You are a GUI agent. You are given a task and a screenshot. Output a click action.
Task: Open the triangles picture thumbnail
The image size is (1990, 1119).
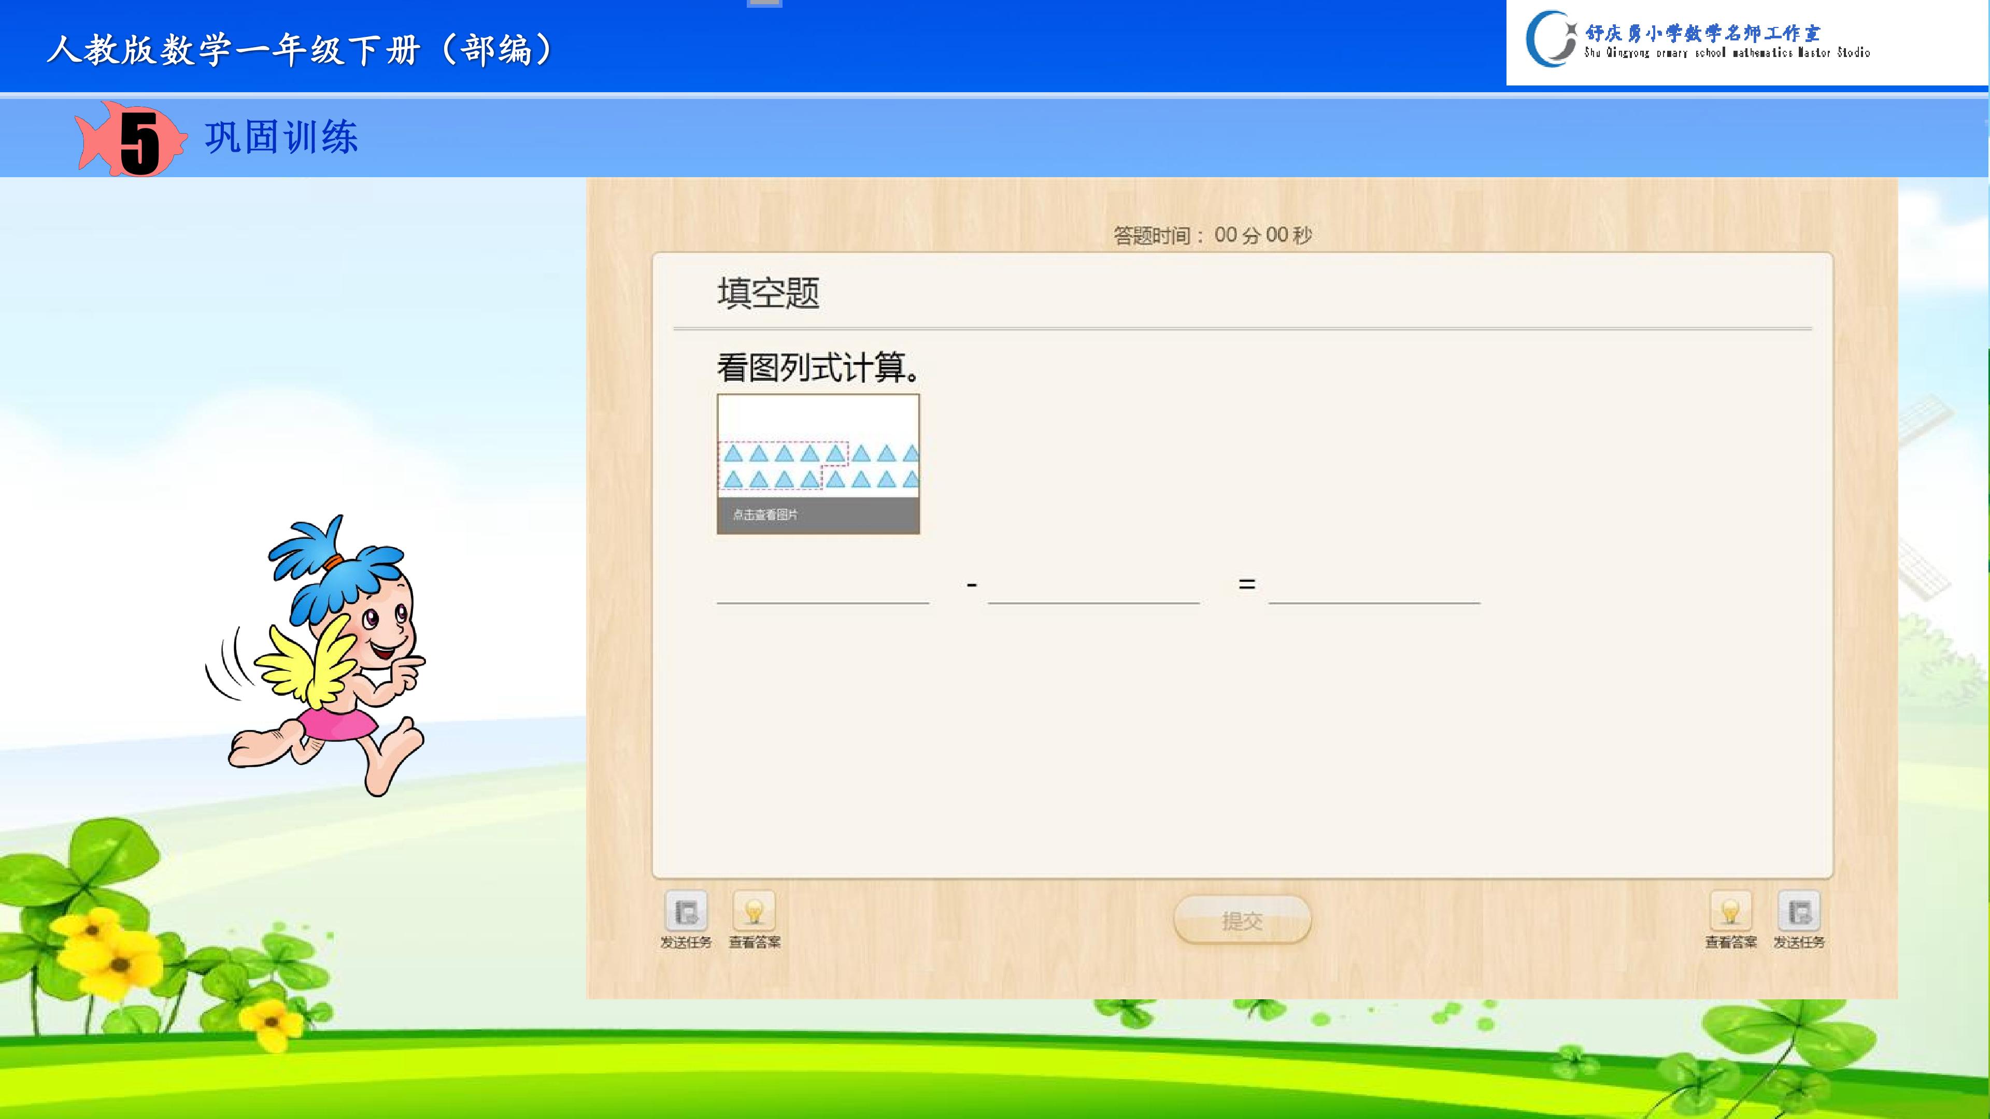pyautogui.click(x=818, y=447)
